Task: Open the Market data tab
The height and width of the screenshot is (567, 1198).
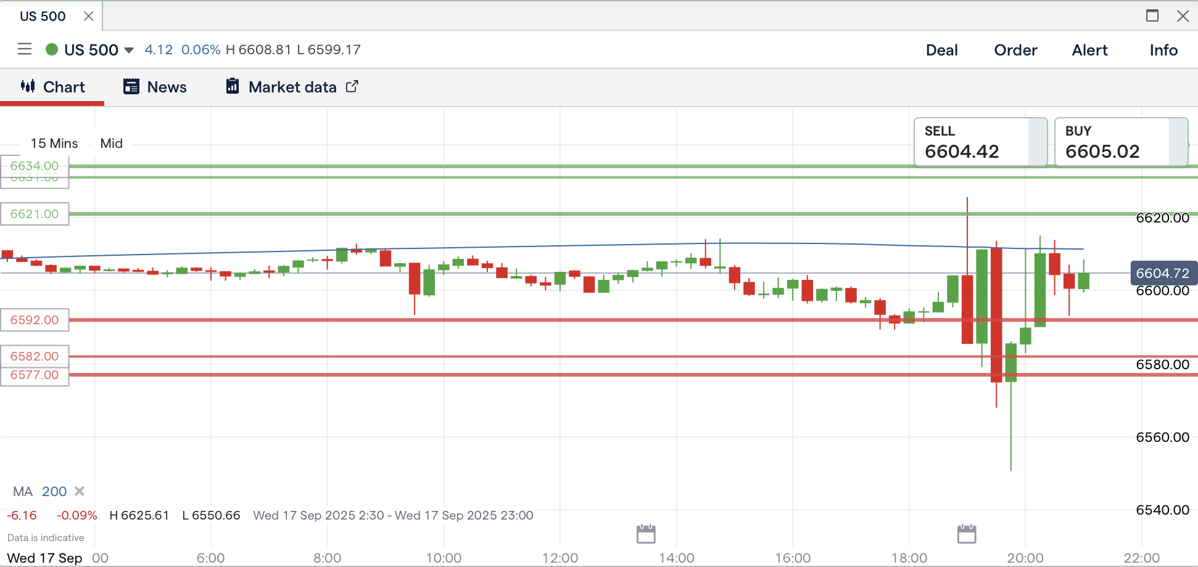Action: click(292, 87)
